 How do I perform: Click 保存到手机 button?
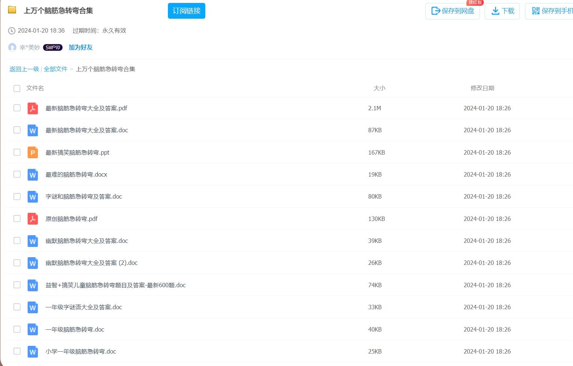[x=549, y=11]
